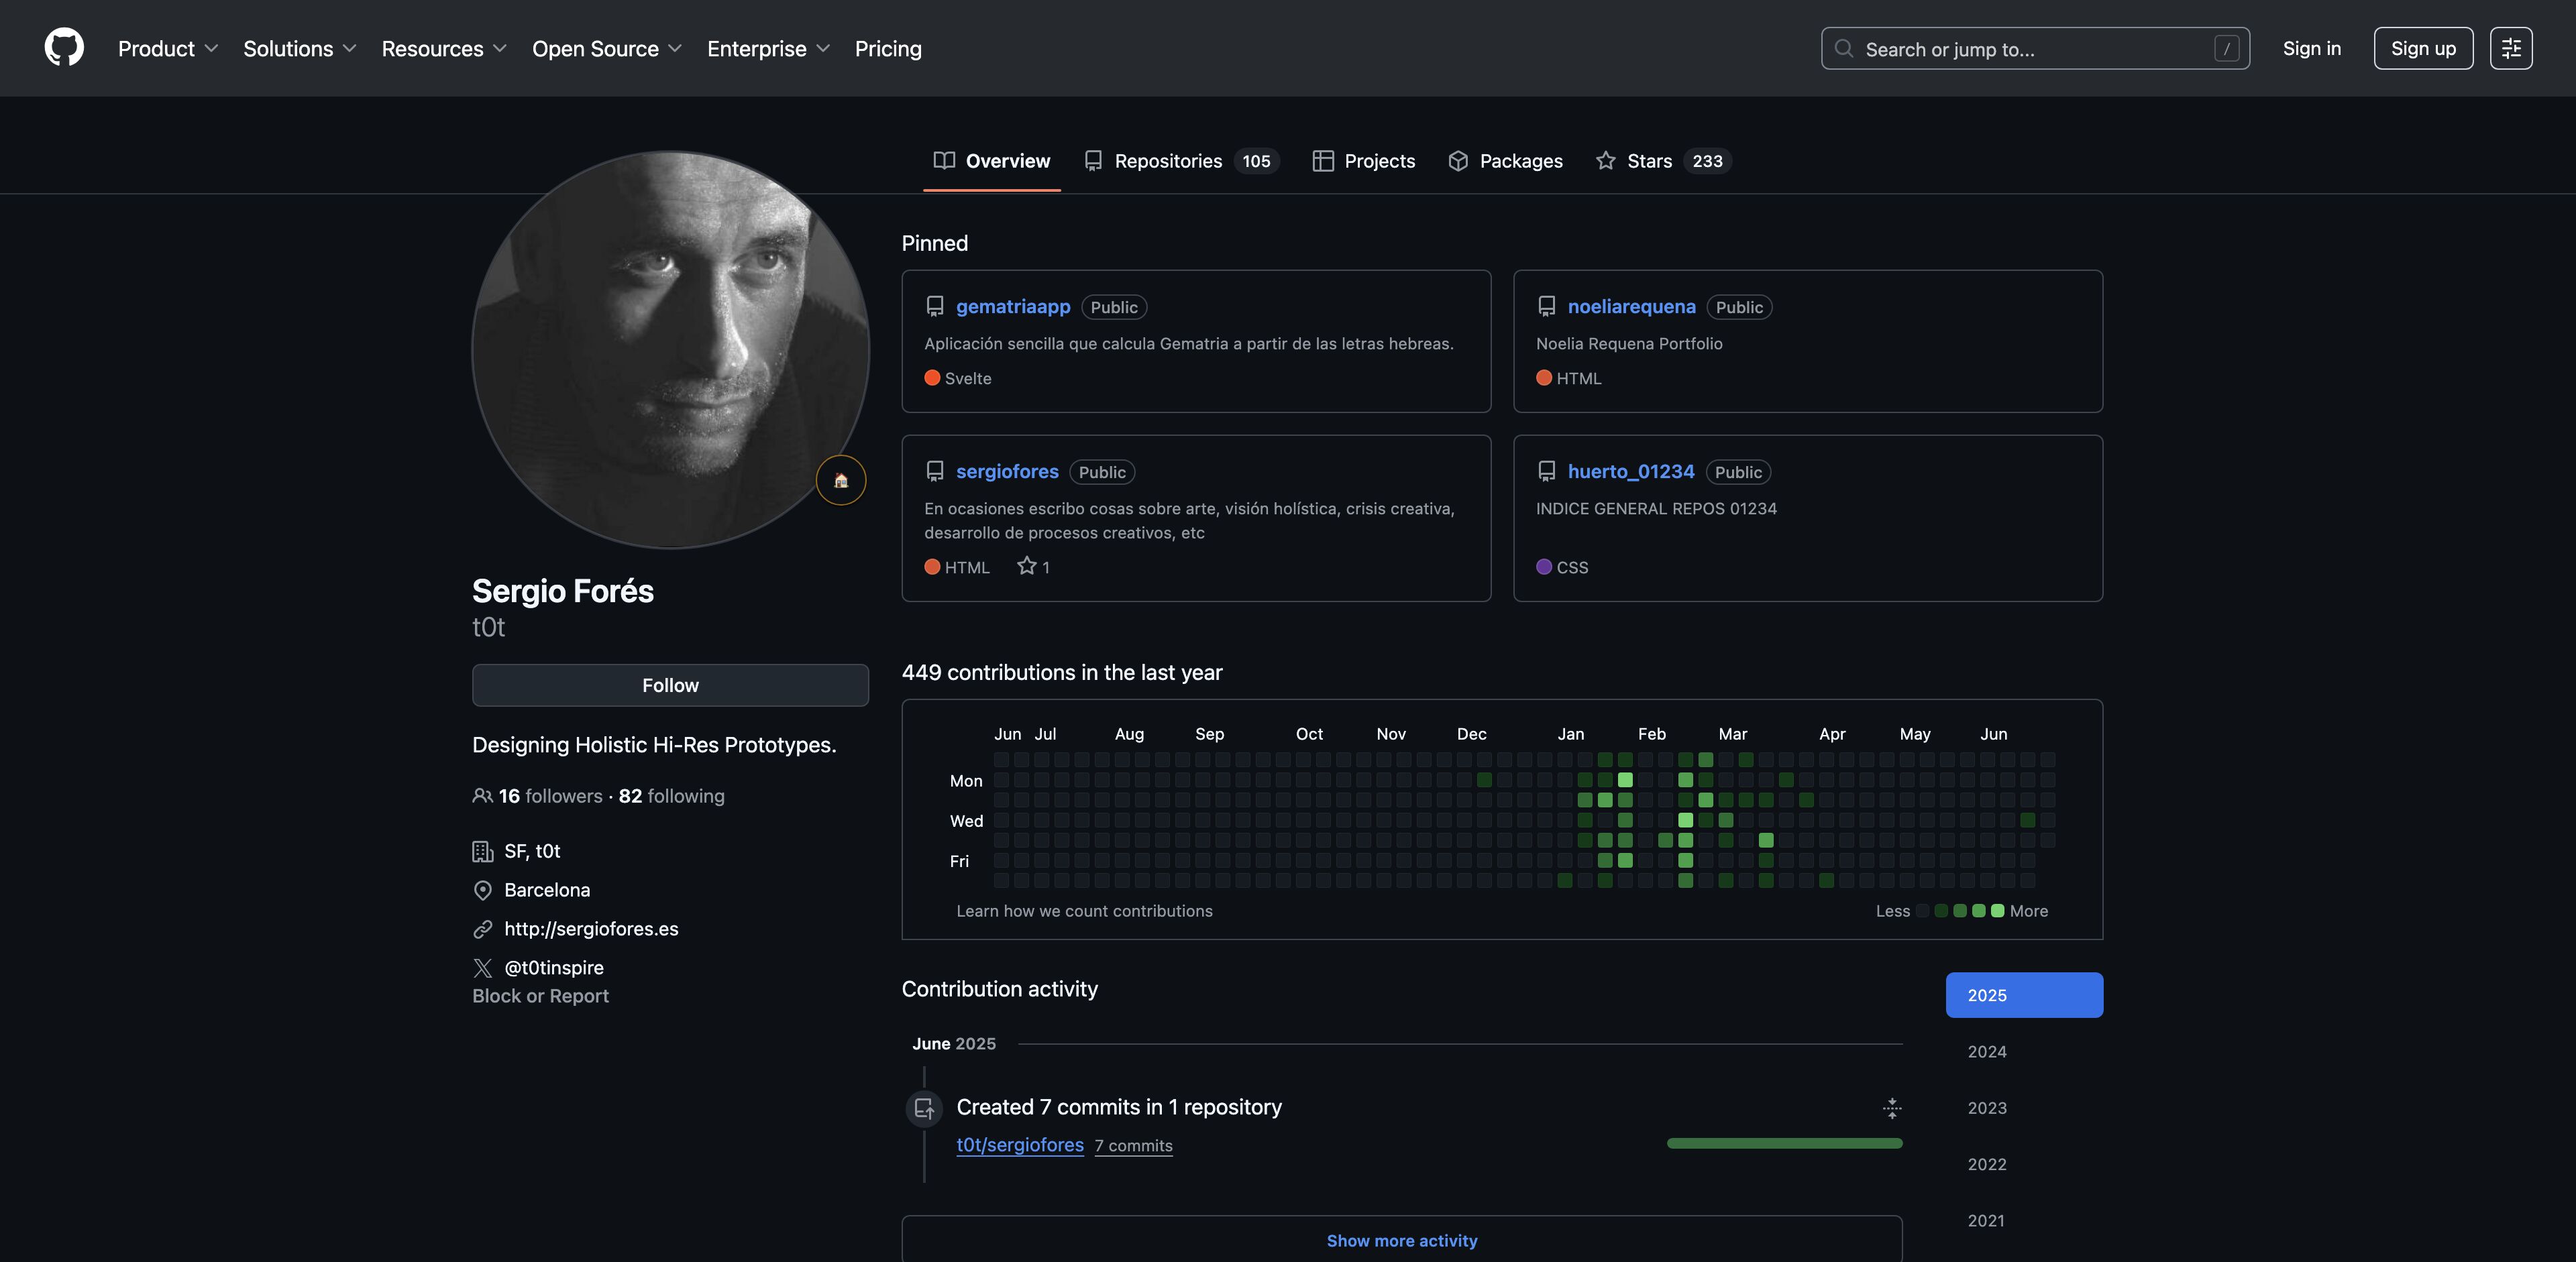
Task: Click the Projects table icon
Action: (x=1323, y=161)
